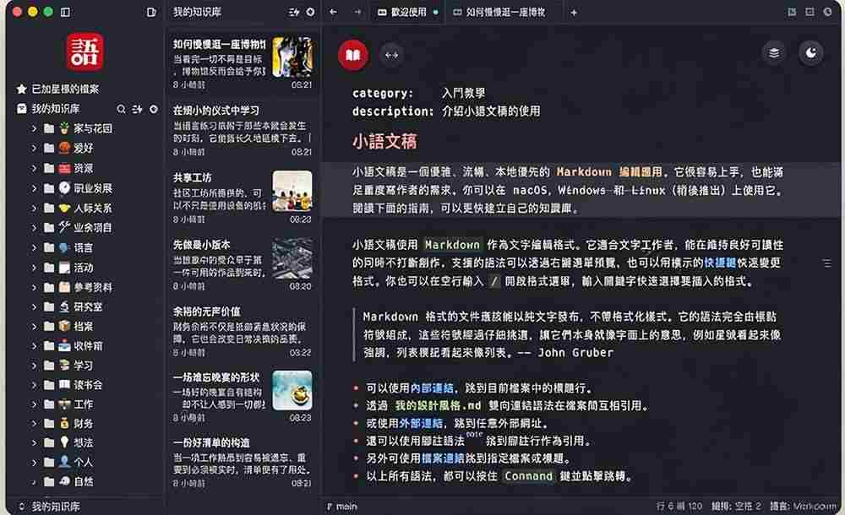Click the new note icon atop sidebar
Screen dimensions: 845x515
pos(151,12)
